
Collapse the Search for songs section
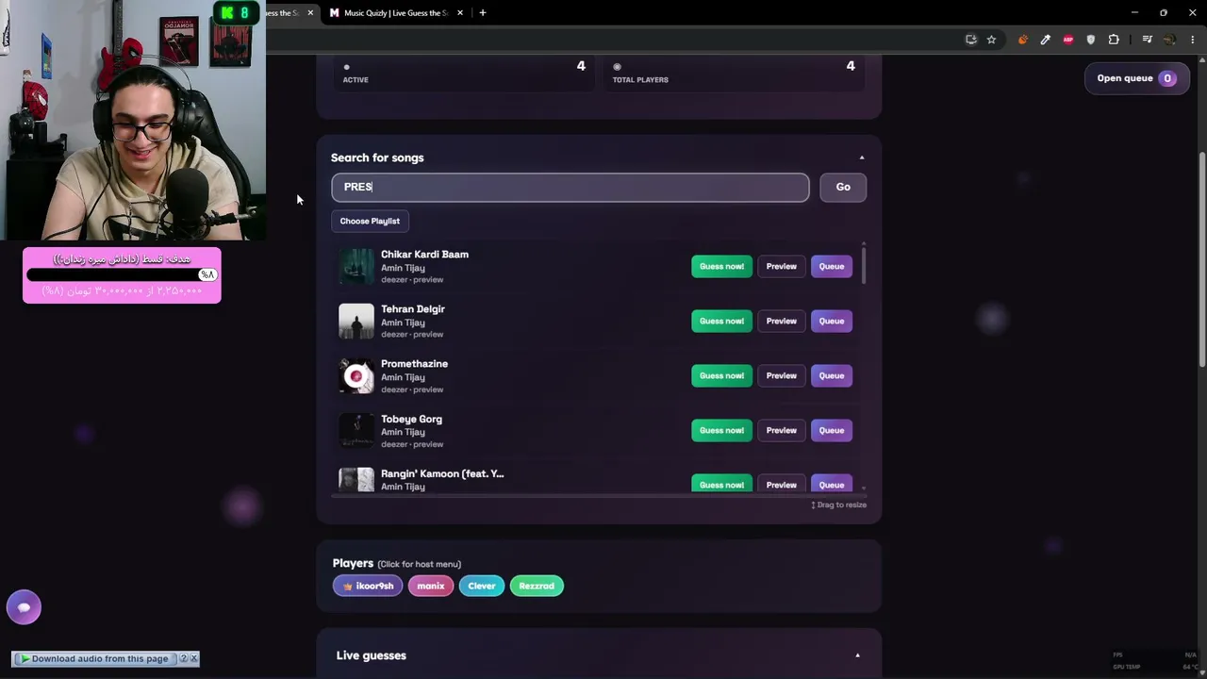[861, 157]
